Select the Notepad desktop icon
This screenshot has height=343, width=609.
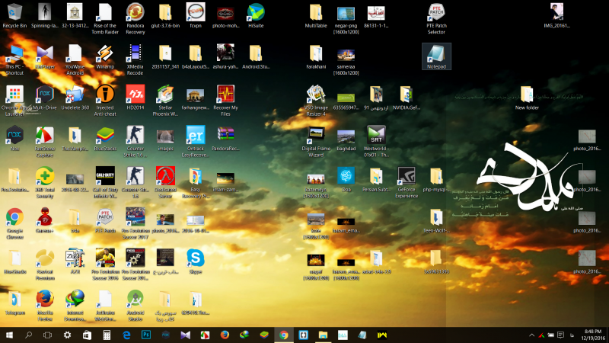click(x=435, y=52)
